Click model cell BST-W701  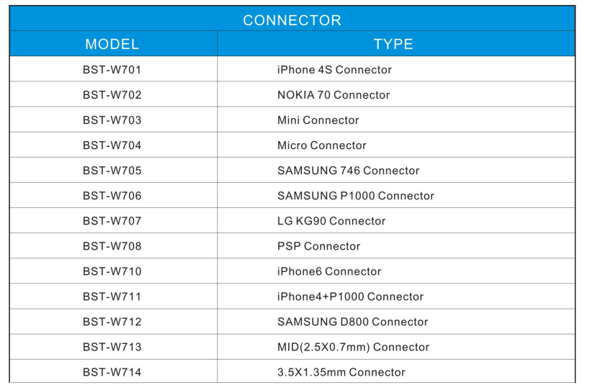[x=112, y=70]
